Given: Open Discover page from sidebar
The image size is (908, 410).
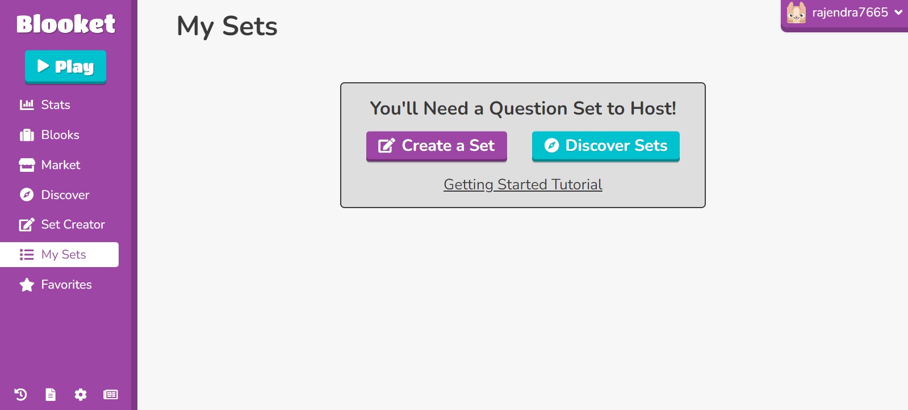Looking at the screenshot, I should [65, 195].
